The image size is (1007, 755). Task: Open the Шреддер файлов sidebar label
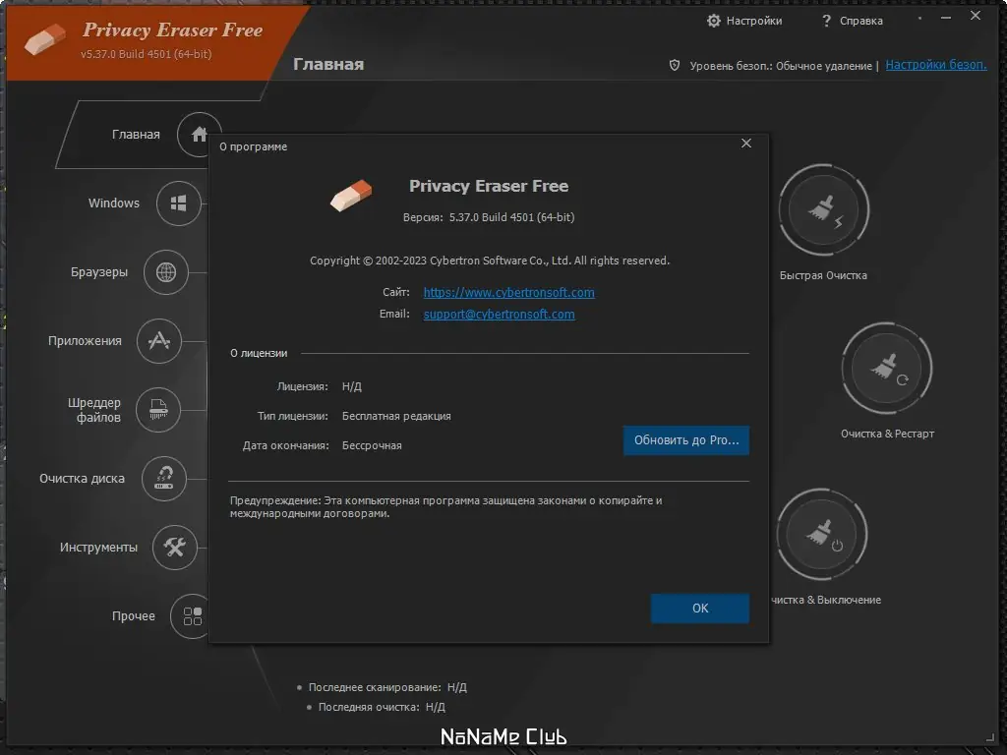(94, 410)
